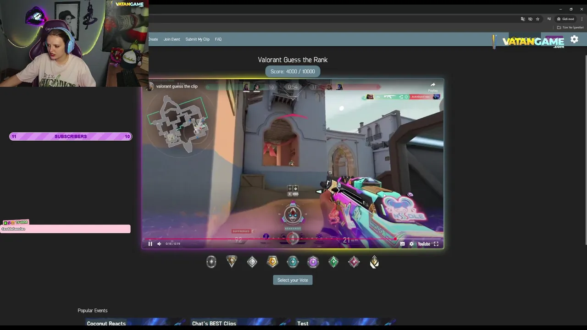
Task: Vote for the Platinum rank badge
Action: (x=293, y=262)
